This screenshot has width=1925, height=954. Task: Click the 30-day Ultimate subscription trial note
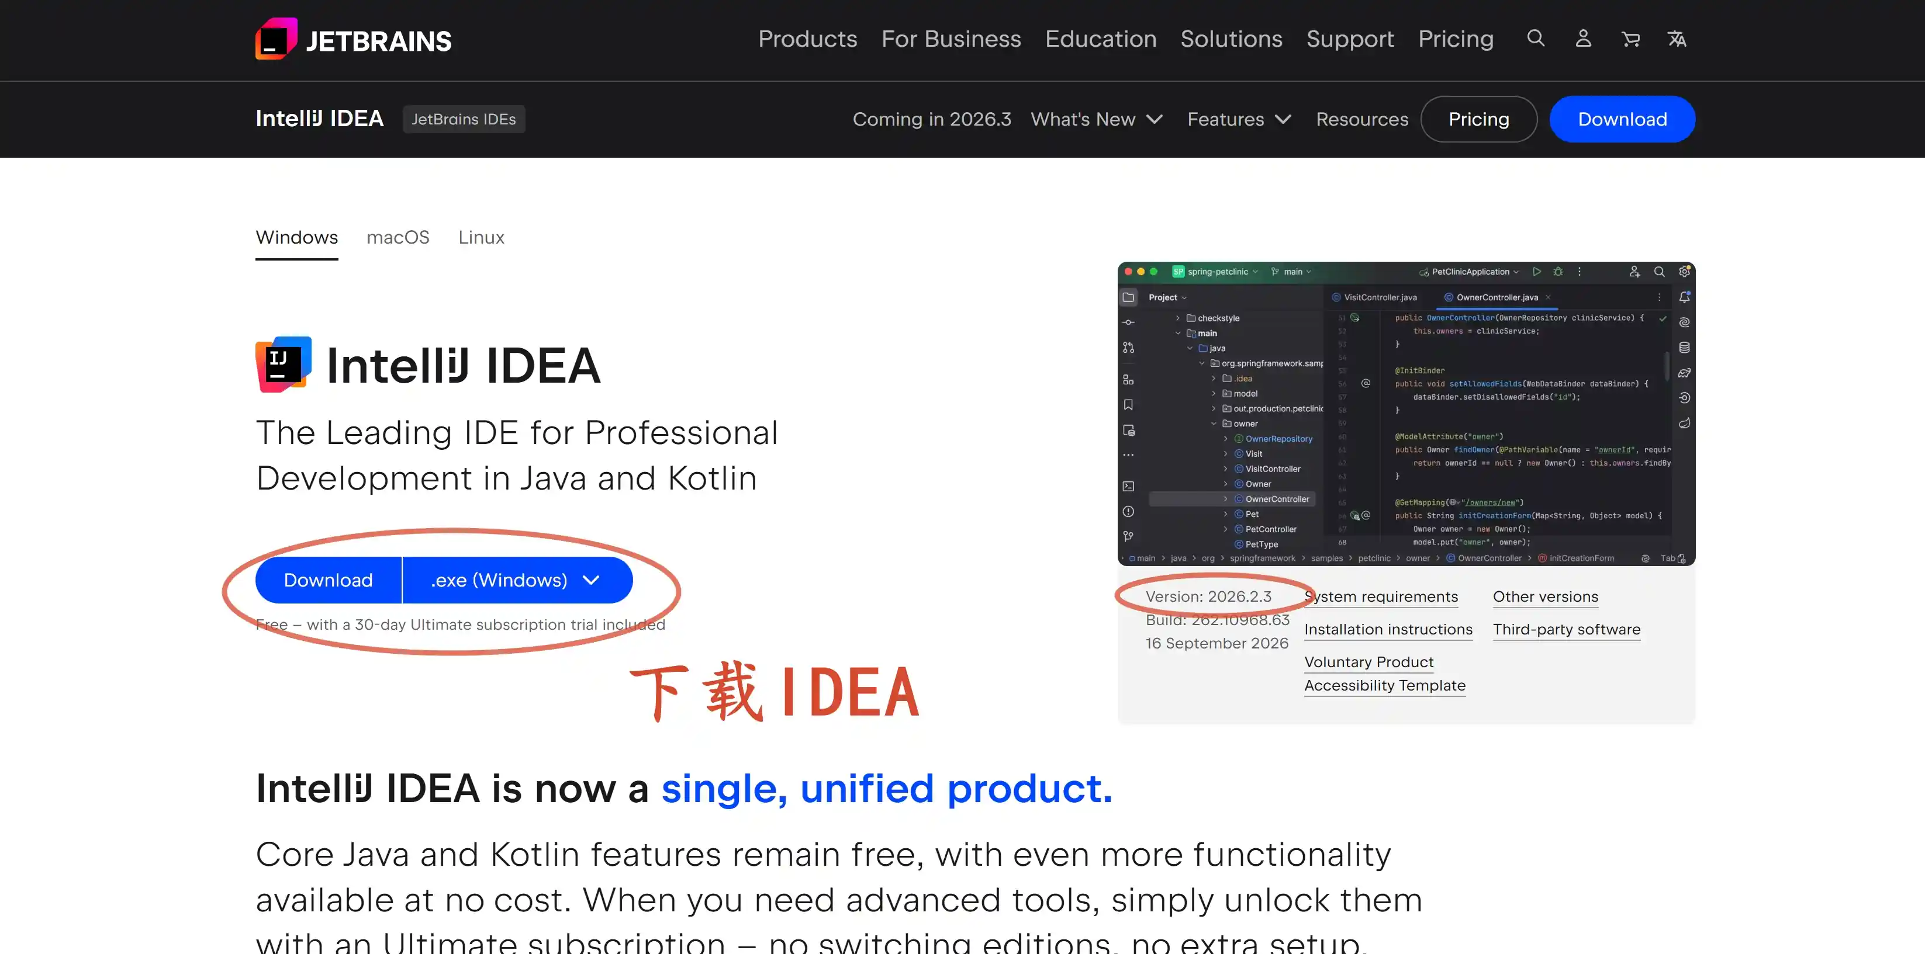pos(460,625)
